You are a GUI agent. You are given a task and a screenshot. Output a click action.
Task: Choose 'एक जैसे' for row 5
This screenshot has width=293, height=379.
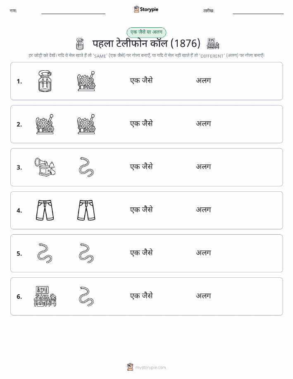(x=141, y=253)
